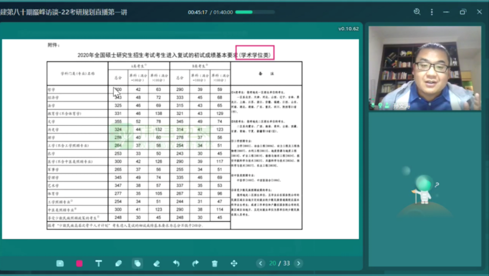
Task: Select the Text tool
Action: 99,263
